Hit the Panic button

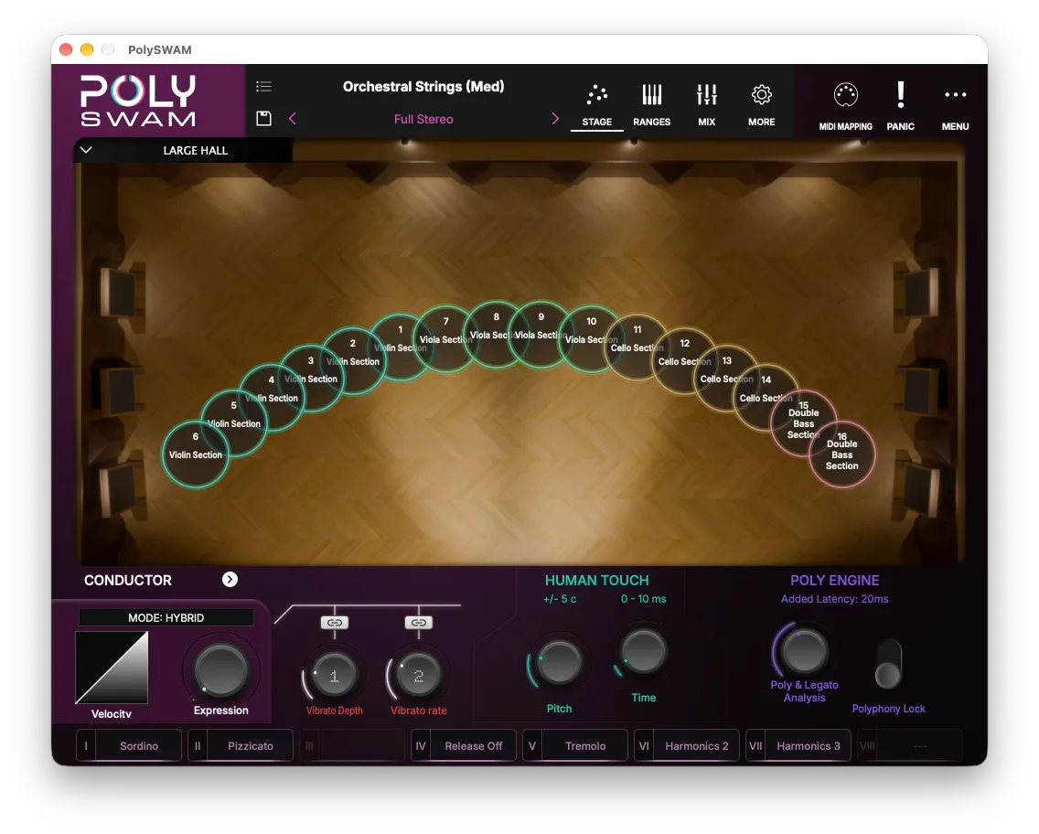pyautogui.click(x=901, y=106)
